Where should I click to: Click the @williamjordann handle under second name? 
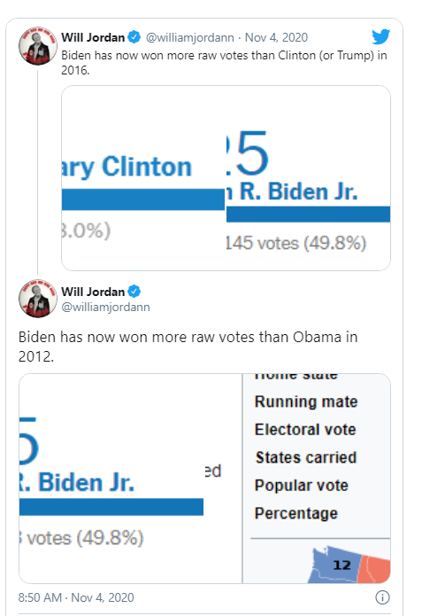coord(105,307)
